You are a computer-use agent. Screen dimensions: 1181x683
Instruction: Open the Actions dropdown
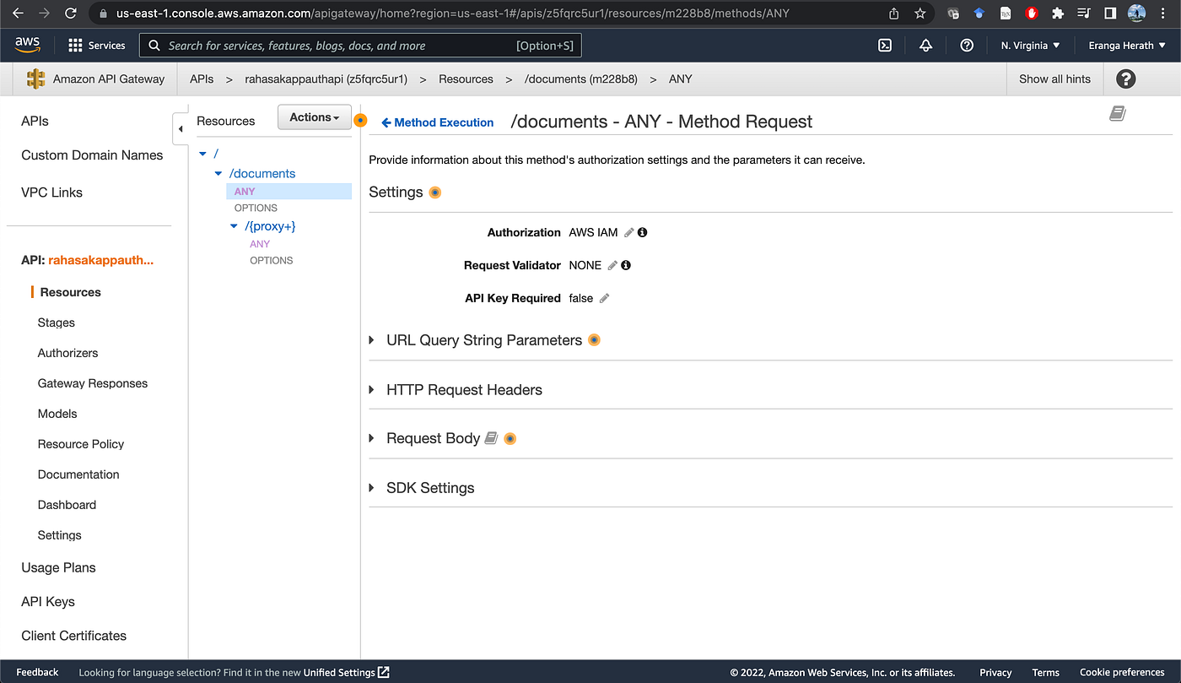coord(314,117)
